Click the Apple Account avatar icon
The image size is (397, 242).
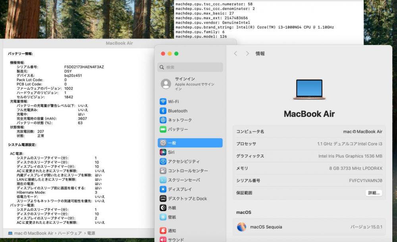[166, 84]
